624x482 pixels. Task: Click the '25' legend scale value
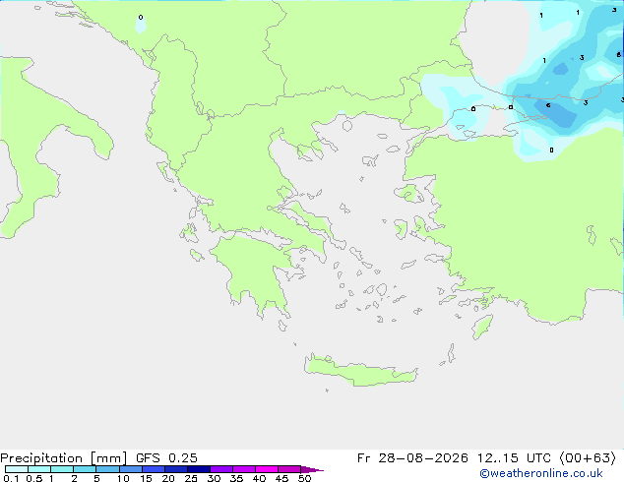[x=191, y=478]
